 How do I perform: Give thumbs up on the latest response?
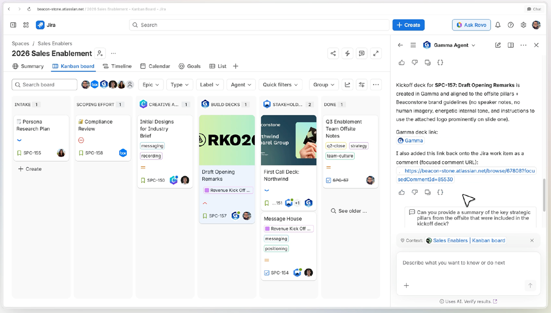[x=402, y=192]
